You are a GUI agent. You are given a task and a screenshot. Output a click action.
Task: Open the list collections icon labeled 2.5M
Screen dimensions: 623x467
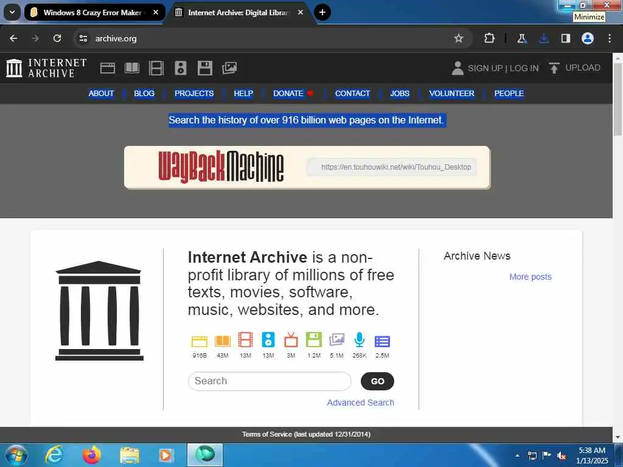point(382,341)
